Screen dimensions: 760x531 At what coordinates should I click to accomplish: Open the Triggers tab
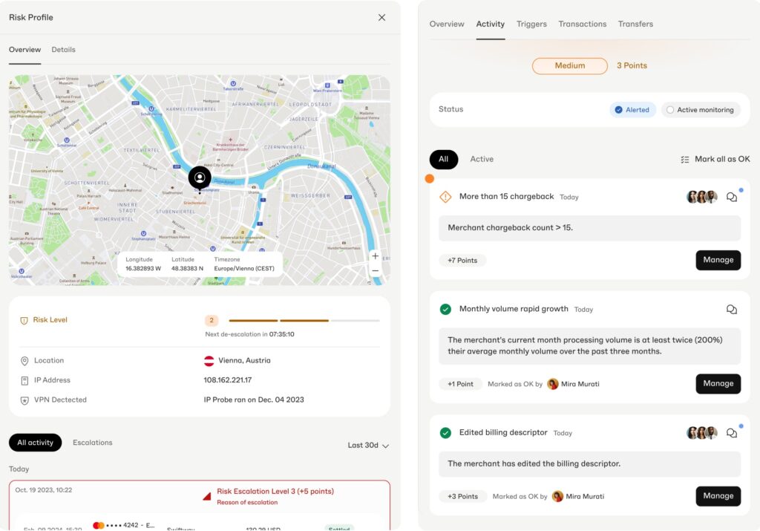pyautogui.click(x=531, y=24)
